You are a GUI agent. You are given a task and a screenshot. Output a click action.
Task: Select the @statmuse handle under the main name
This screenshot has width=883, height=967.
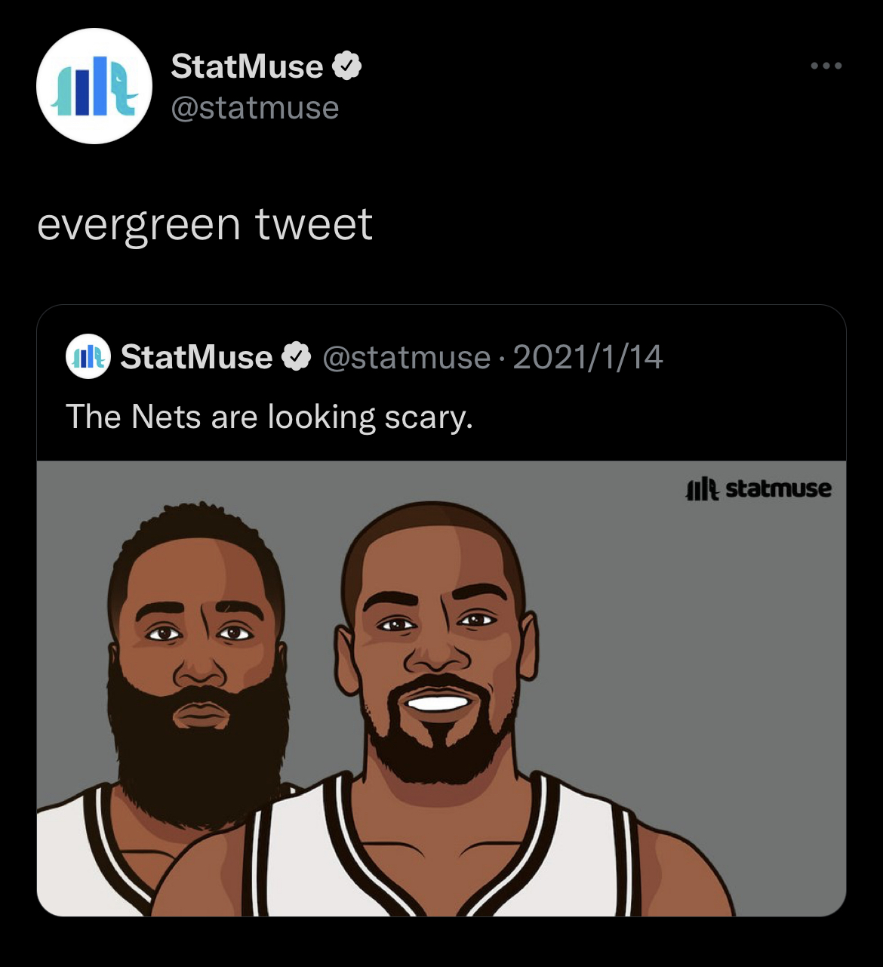pos(255,108)
